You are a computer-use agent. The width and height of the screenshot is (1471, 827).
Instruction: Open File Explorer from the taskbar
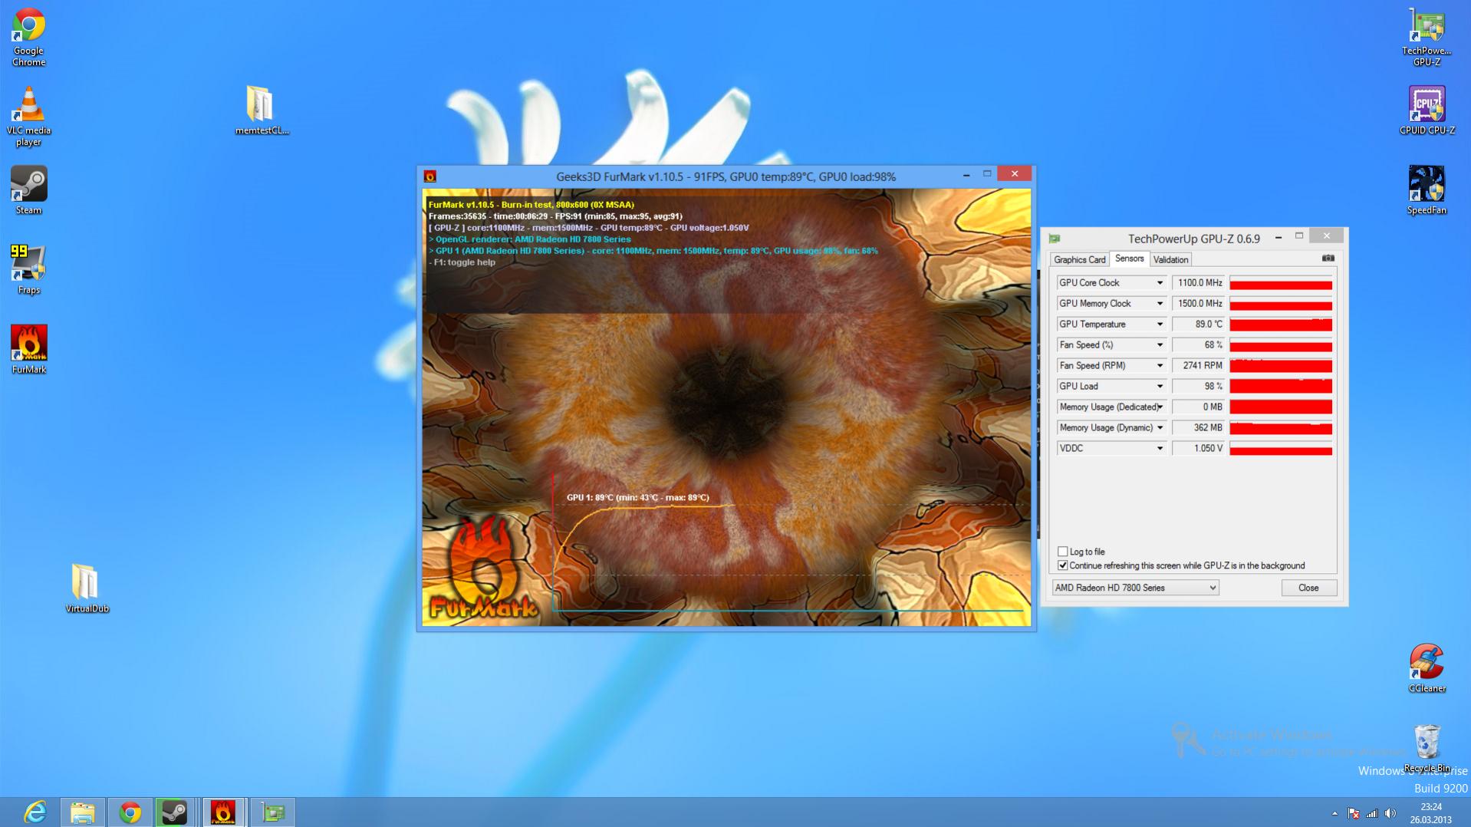82,812
